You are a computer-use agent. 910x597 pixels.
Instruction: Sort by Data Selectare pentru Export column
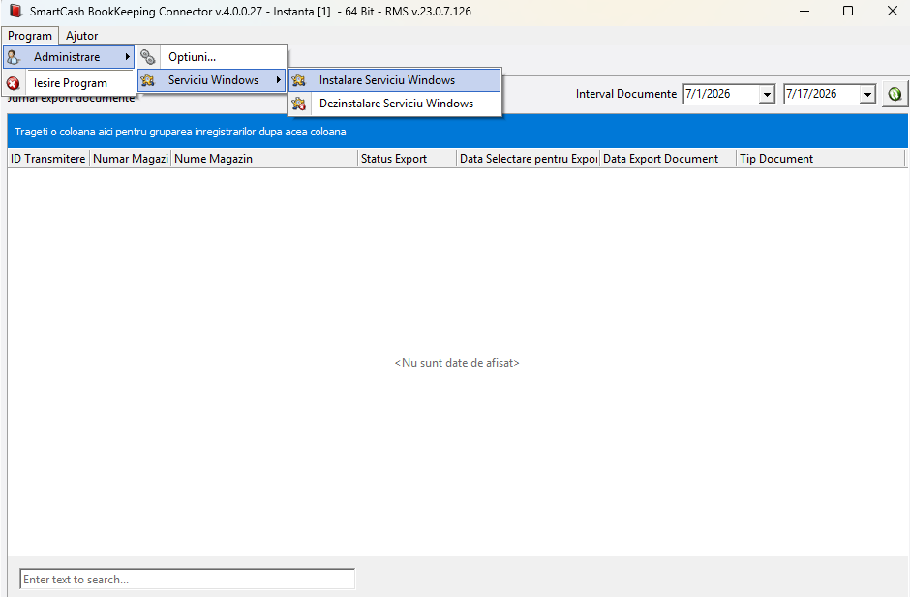pos(529,159)
